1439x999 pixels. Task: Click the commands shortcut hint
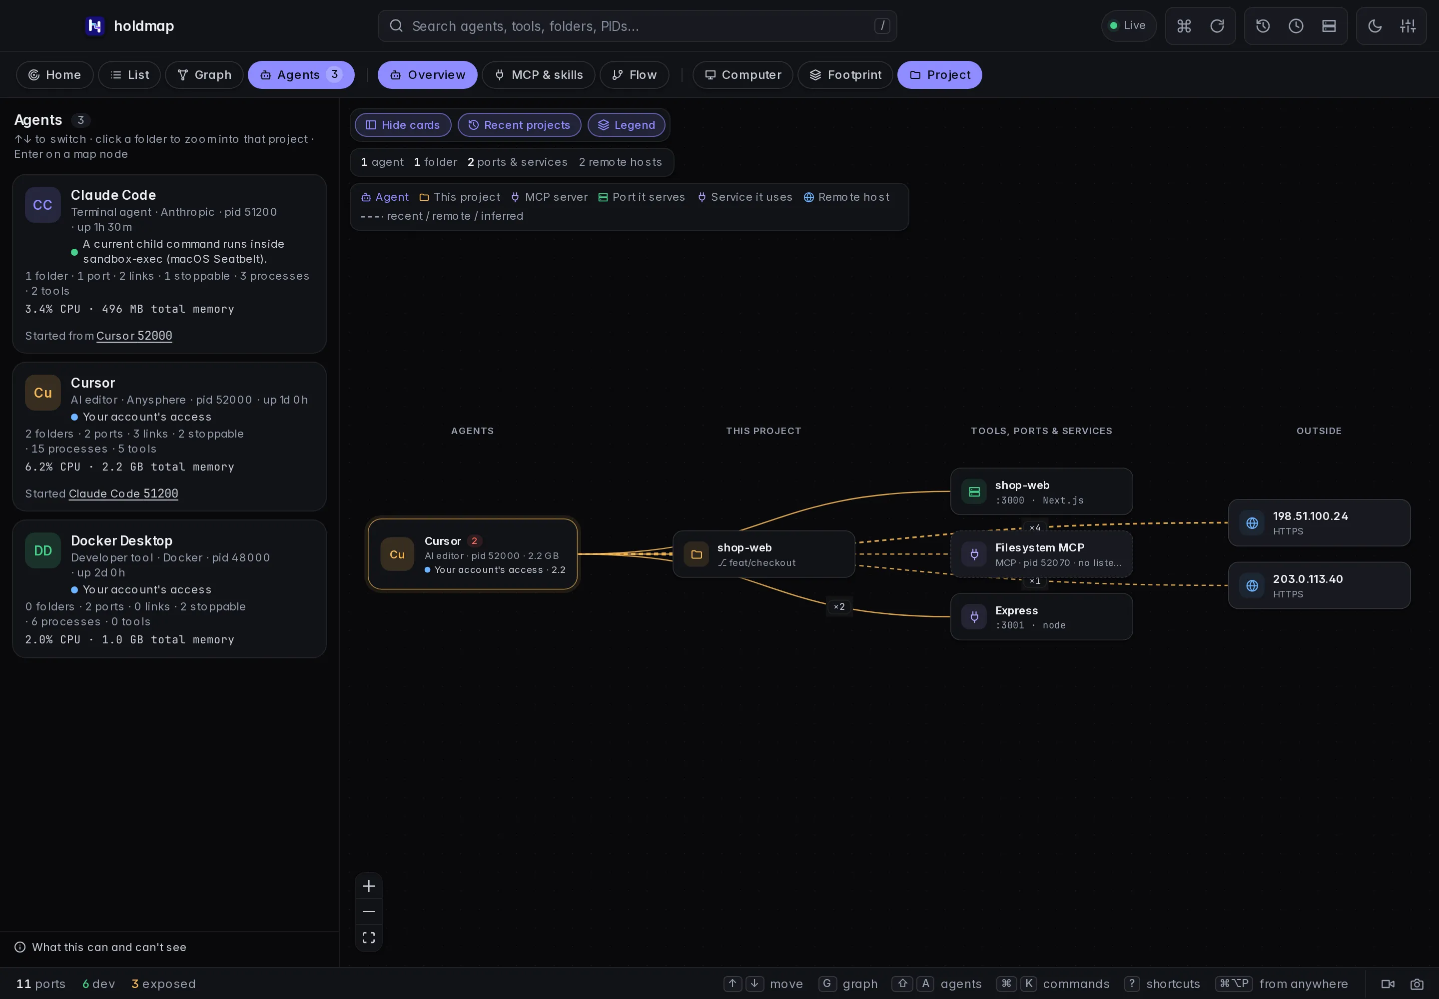(x=1053, y=984)
